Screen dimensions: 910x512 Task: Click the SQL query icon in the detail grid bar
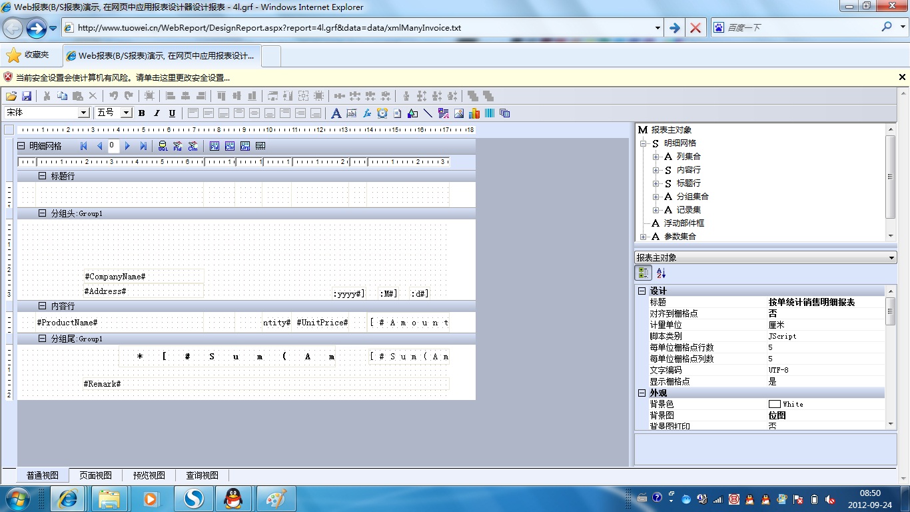[x=163, y=146]
